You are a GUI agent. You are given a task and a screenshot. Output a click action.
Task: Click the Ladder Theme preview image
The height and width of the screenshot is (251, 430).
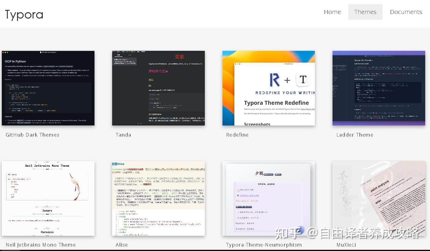tap(379, 88)
